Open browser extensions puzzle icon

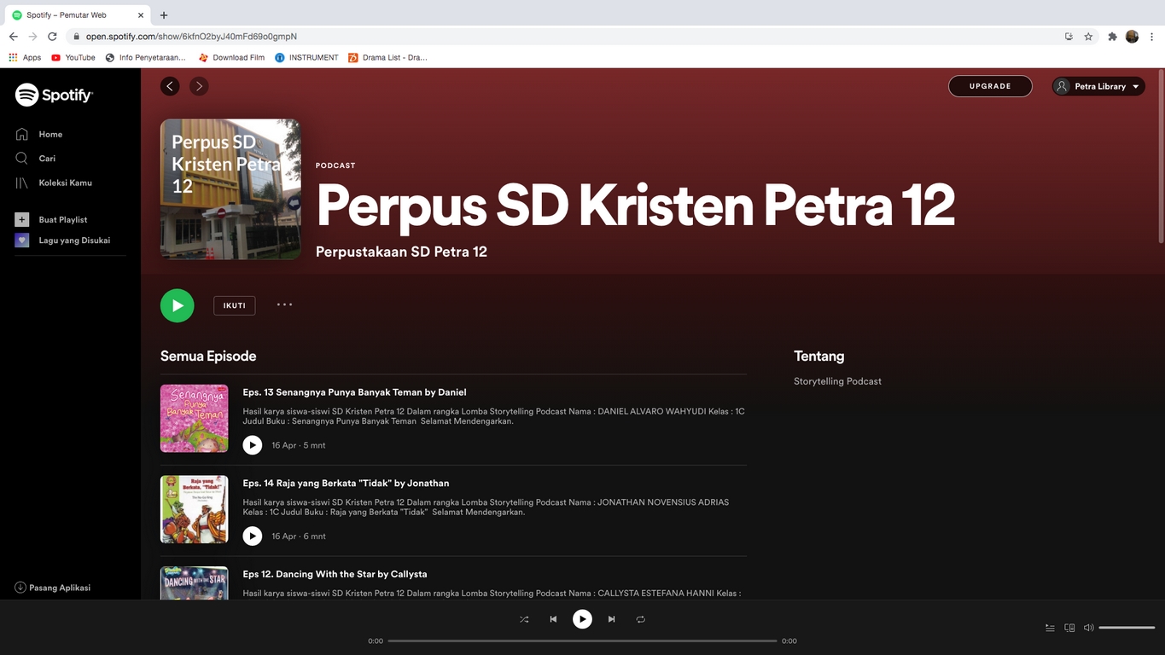[1112, 37]
